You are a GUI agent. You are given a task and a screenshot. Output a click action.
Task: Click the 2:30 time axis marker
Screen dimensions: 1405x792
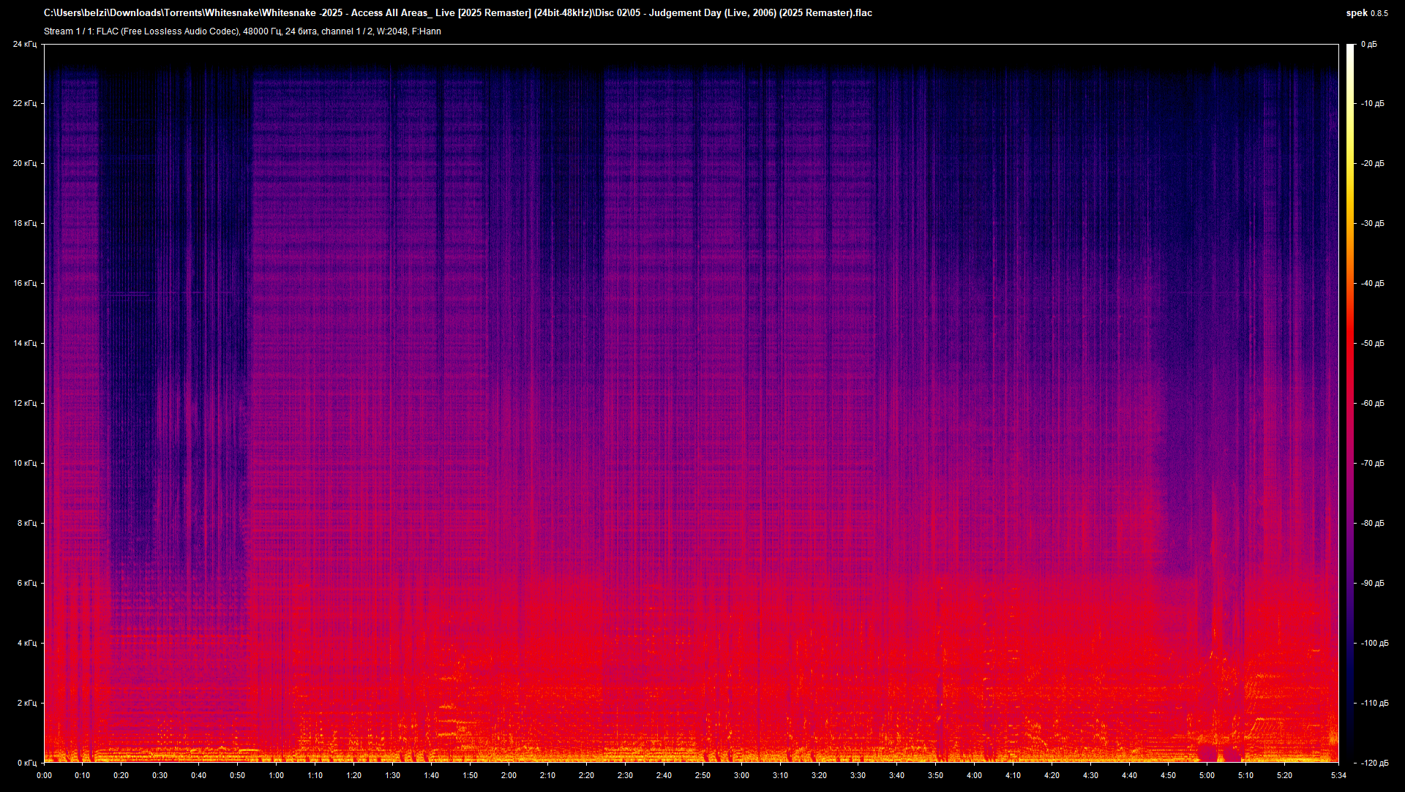pyautogui.click(x=625, y=775)
